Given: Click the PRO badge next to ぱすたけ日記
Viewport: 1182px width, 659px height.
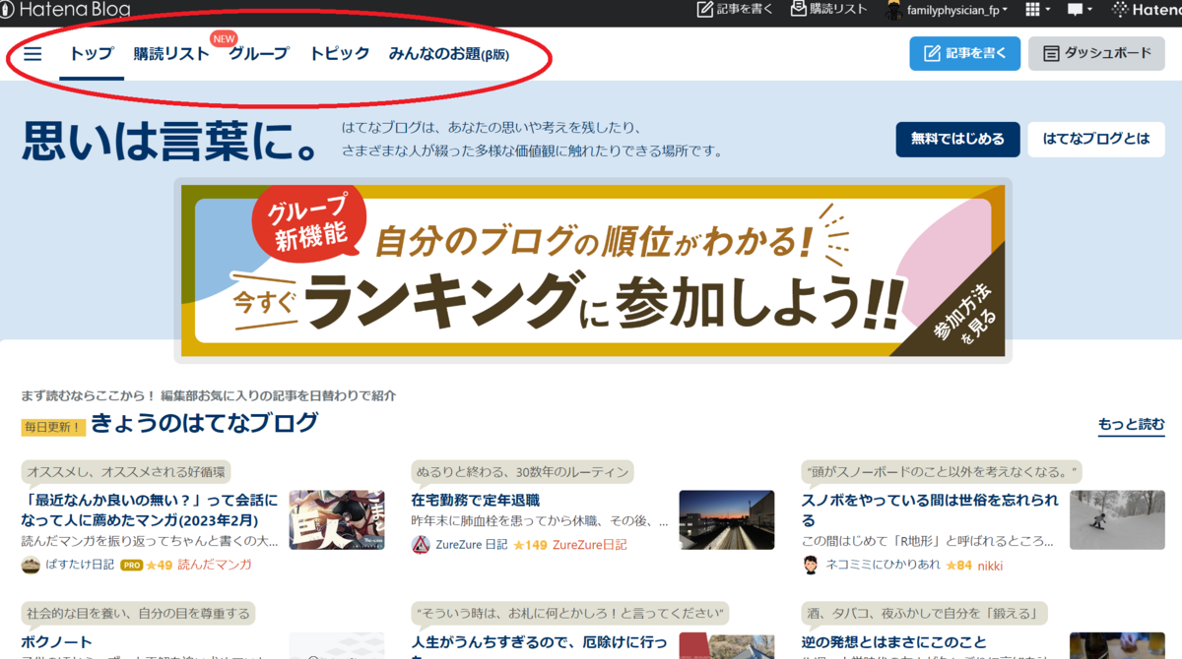Looking at the screenshot, I should coord(132,565).
